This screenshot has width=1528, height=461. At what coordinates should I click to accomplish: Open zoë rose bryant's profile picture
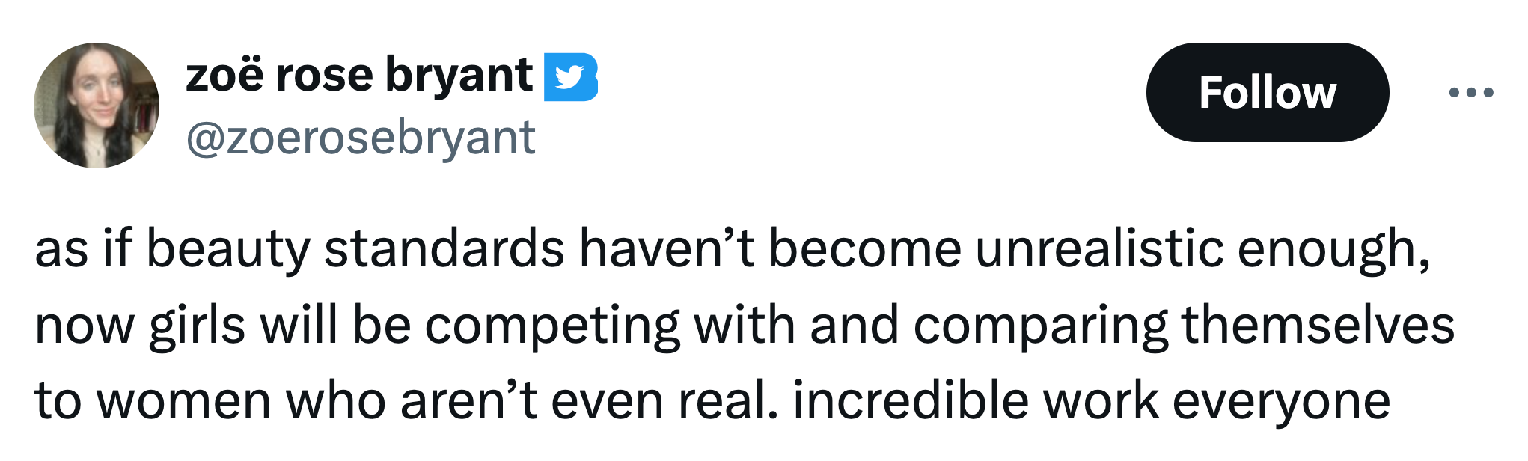[97, 106]
